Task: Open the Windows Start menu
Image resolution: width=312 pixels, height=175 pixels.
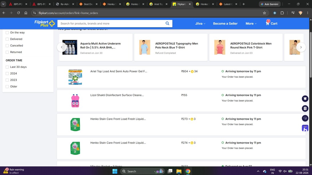Action: (115, 171)
